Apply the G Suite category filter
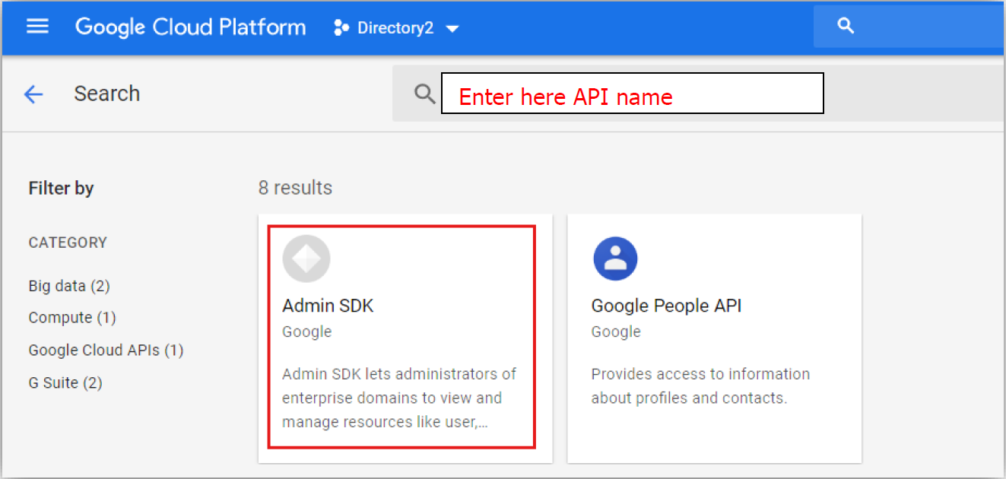Image resolution: width=1006 pixels, height=479 pixels. click(x=65, y=382)
